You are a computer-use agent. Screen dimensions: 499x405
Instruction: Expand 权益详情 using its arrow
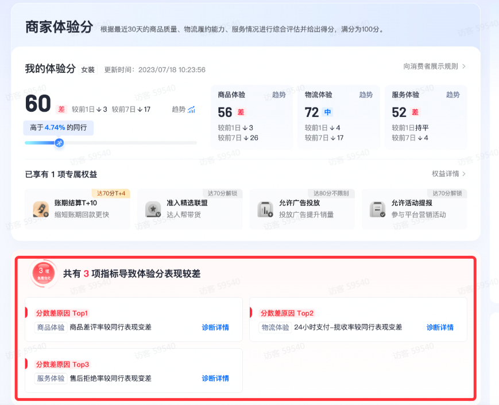(464, 172)
